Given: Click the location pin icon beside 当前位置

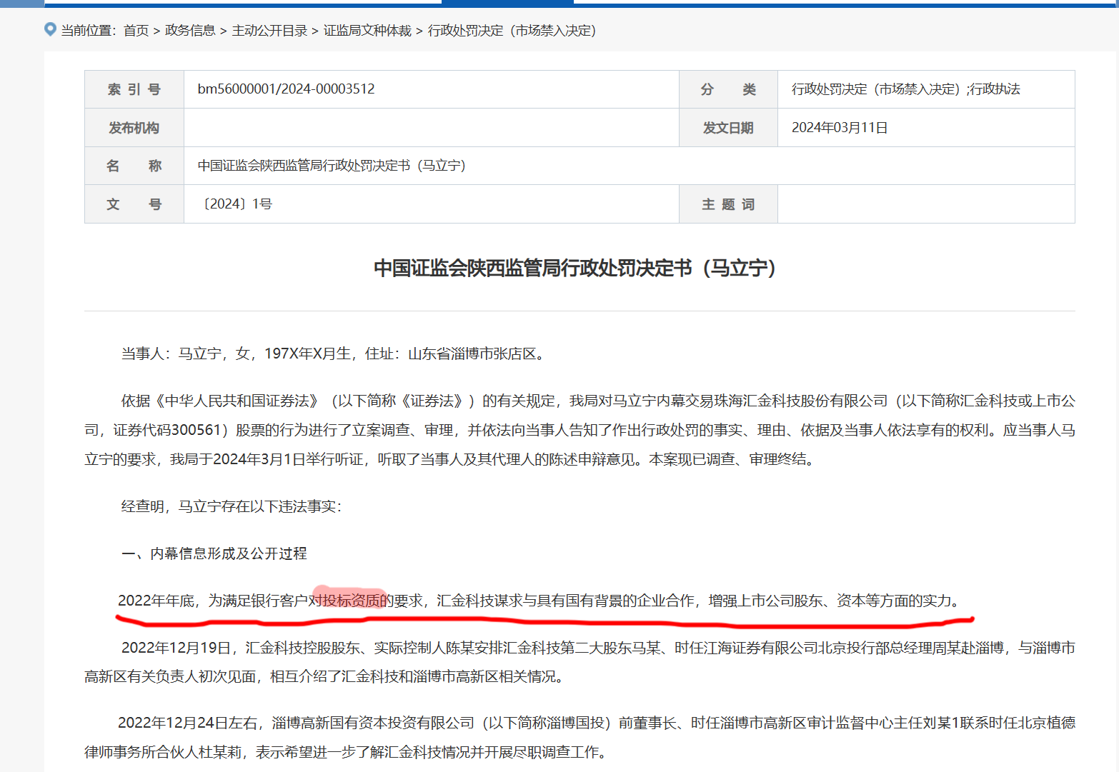Looking at the screenshot, I should (x=50, y=29).
